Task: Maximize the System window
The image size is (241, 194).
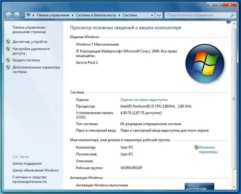Action: [219, 5]
